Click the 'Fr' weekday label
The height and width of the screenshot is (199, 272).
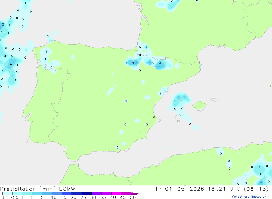pyautogui.click(x=159, y=189)
